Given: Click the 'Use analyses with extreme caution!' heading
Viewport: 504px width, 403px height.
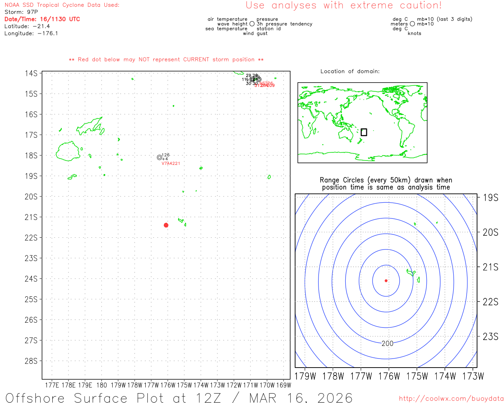Looking at the screenshot, I should tap(343, 6).
